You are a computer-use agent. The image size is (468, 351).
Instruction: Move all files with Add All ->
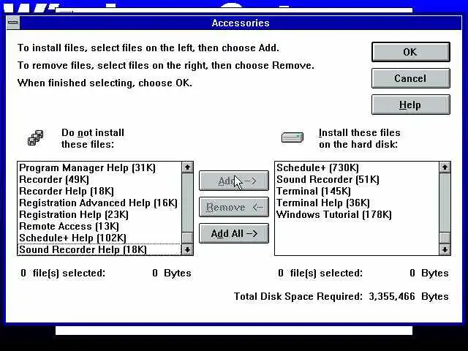click(234, 233)
